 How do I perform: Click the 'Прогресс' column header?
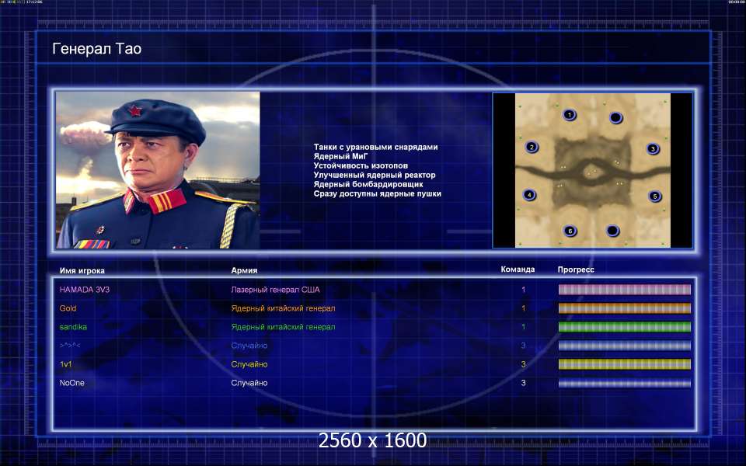point(576,270)
